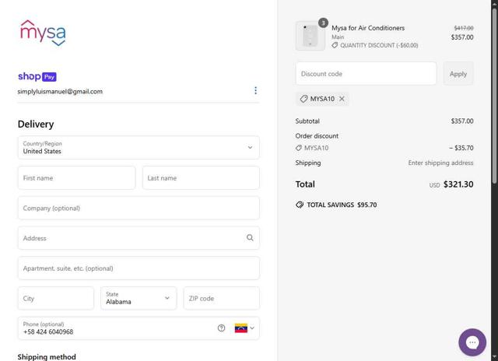Screen dimensions: 498x361
Task: Click the MYSA10 applied code tag icon
Action: click(303, 99)
